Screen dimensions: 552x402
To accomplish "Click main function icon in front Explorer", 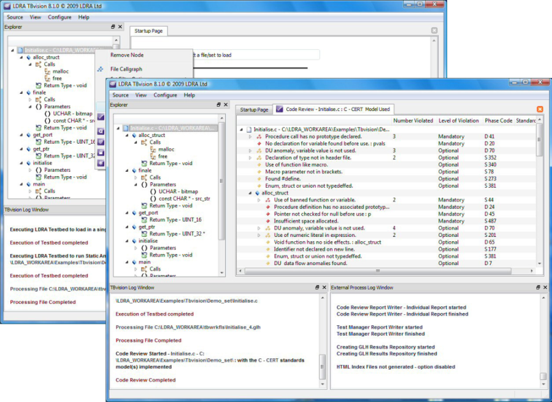I will pos(134,262).
